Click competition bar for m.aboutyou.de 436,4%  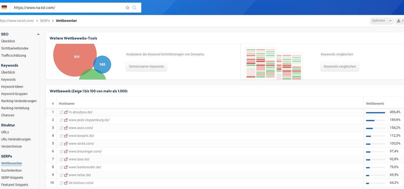376,113
